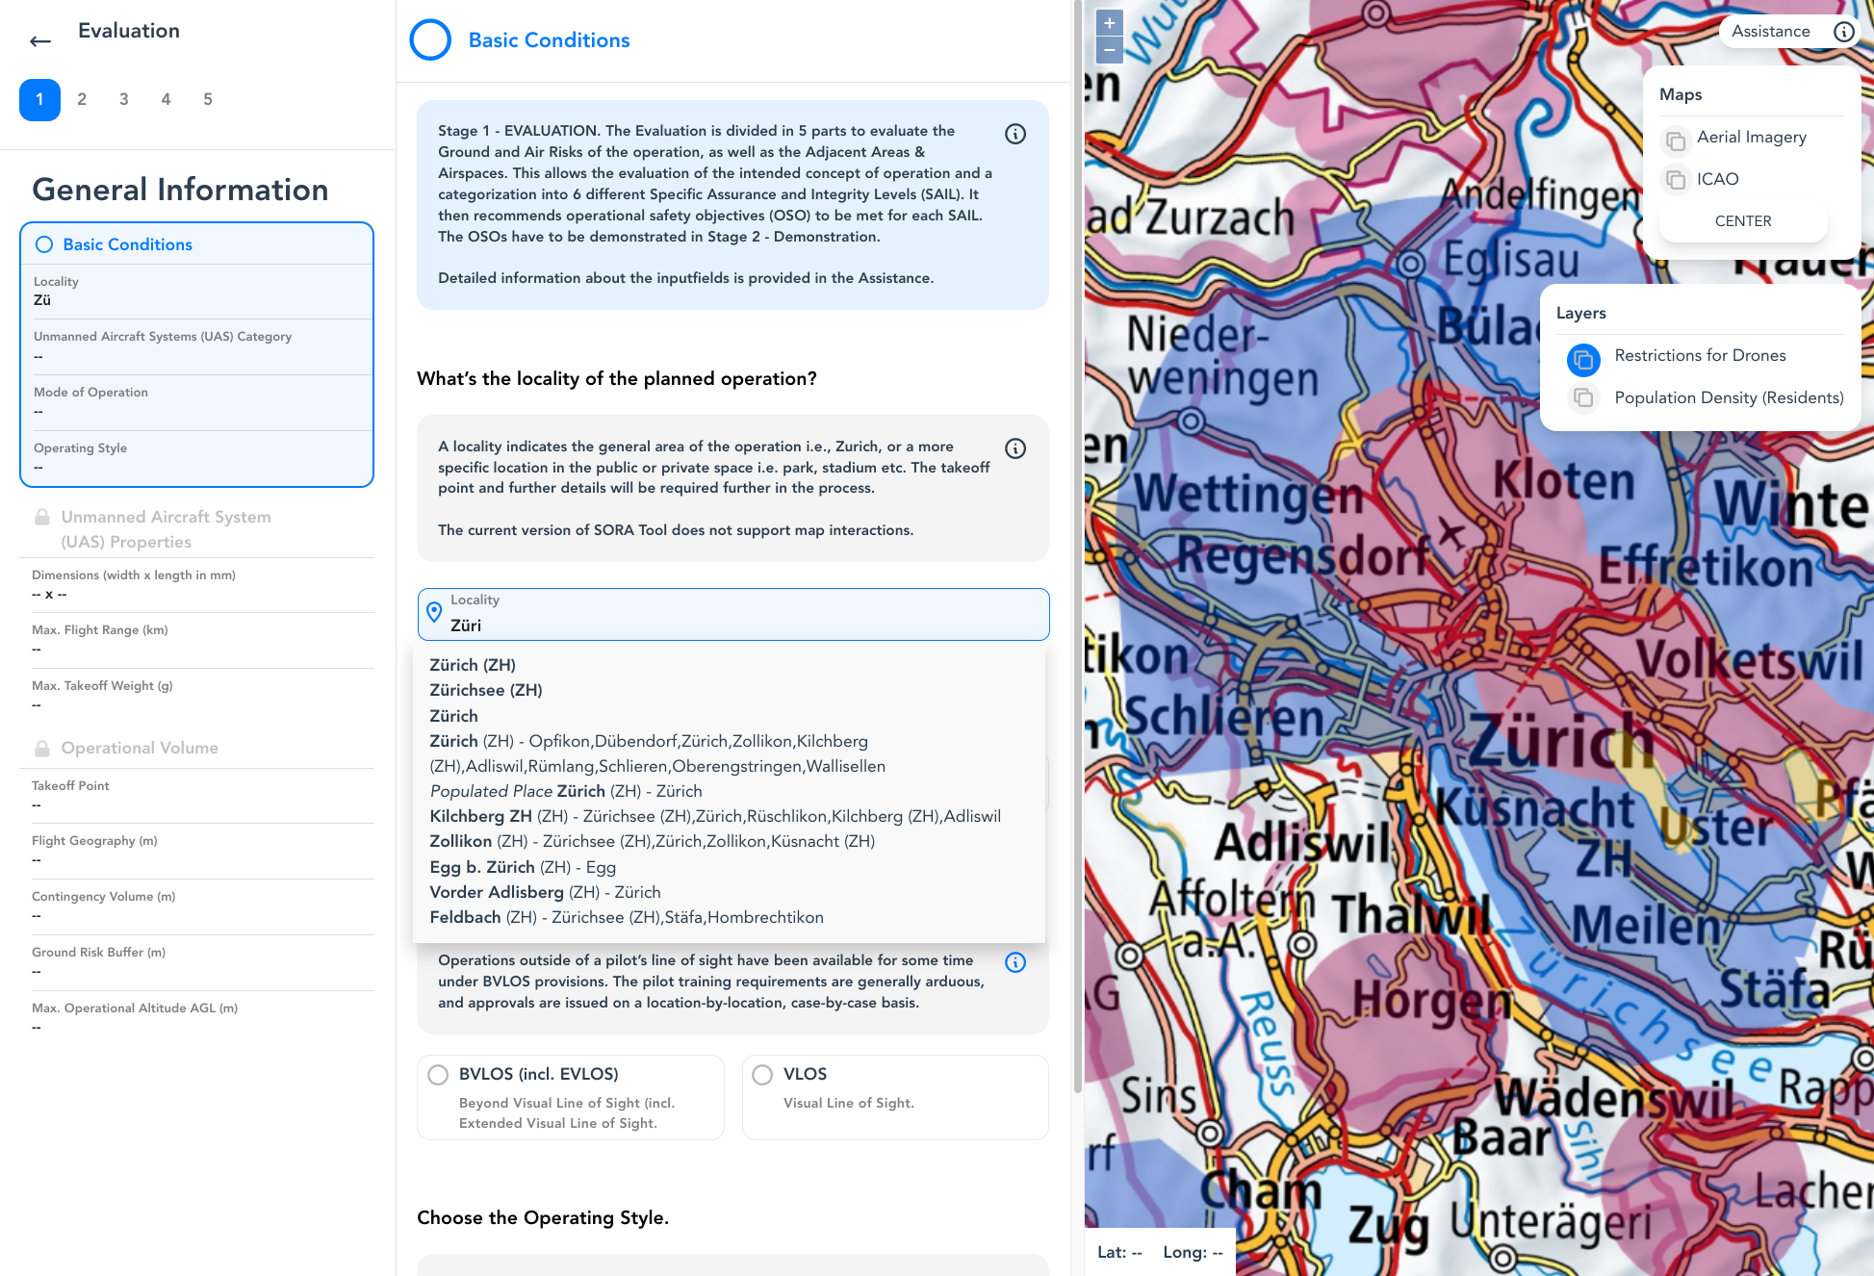Viewport: 1874px width, 1276px height.
Task: Go to evaluation step 4
Action: (166, 99)
